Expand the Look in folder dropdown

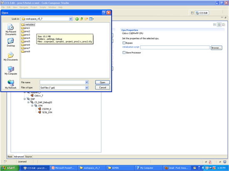coord(71,19)
